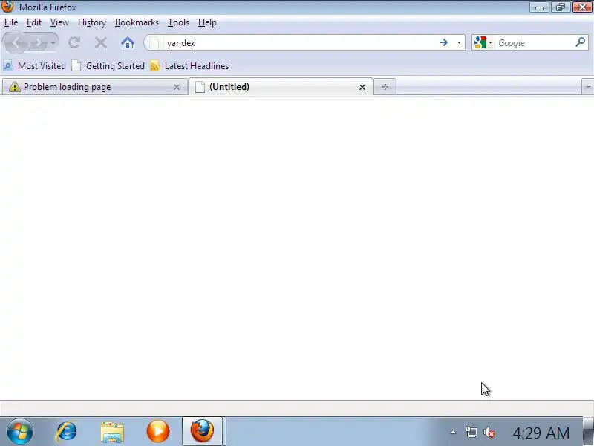594x446 pixels.
Task: Click the Firefox taskbar button
Action: [203, 431]
